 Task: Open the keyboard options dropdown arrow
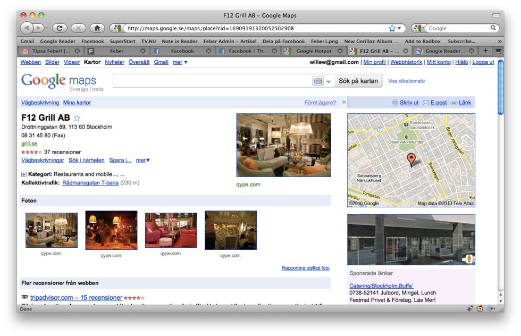pos(329,81)
